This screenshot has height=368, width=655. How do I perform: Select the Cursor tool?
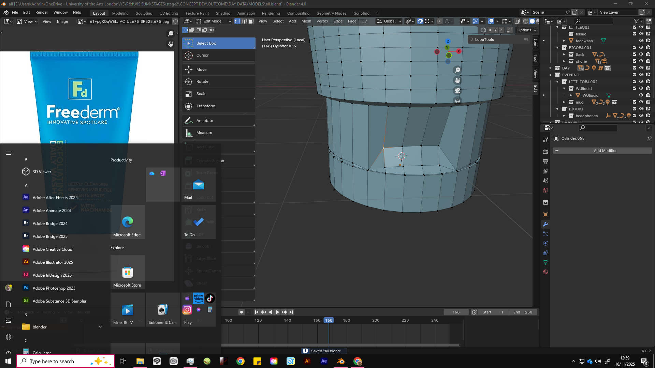tap(219, 55)
